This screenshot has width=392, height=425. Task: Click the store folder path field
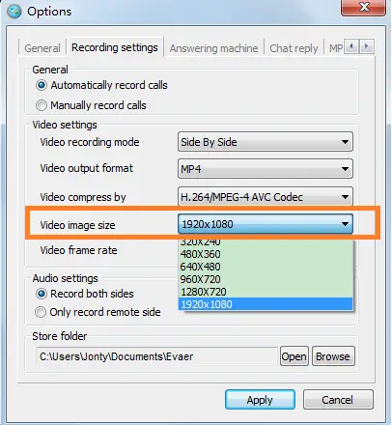(156, 356)
